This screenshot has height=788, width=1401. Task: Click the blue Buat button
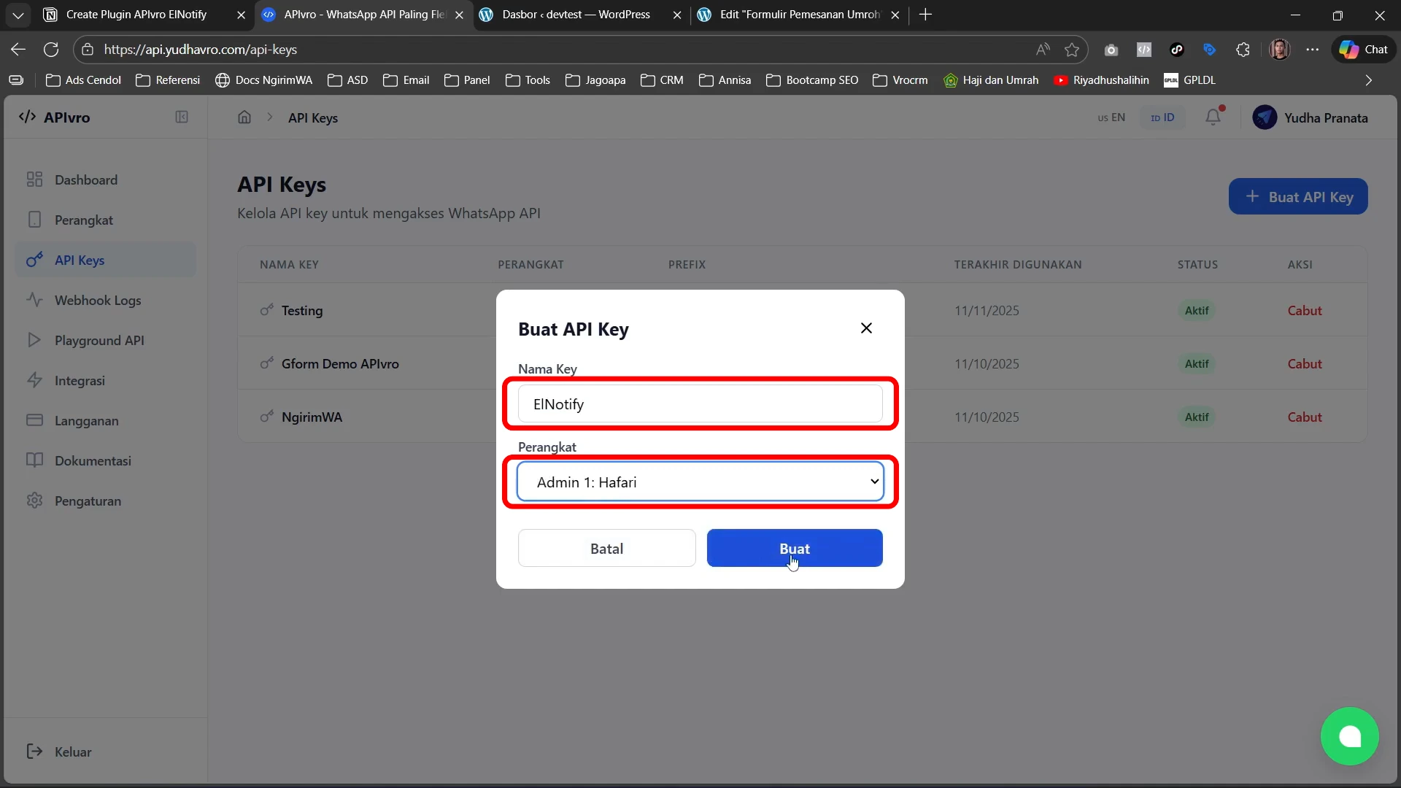point(795,548)
